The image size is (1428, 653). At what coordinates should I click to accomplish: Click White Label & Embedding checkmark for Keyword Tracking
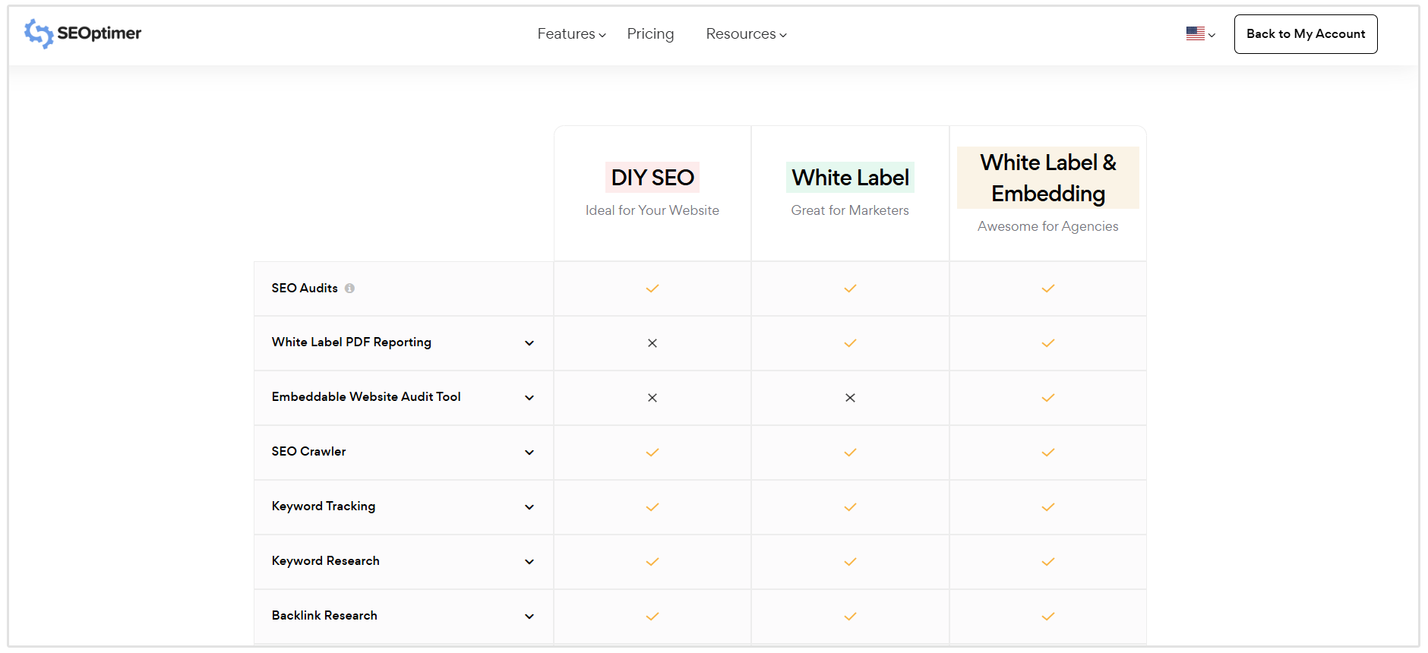point(1047,507)
